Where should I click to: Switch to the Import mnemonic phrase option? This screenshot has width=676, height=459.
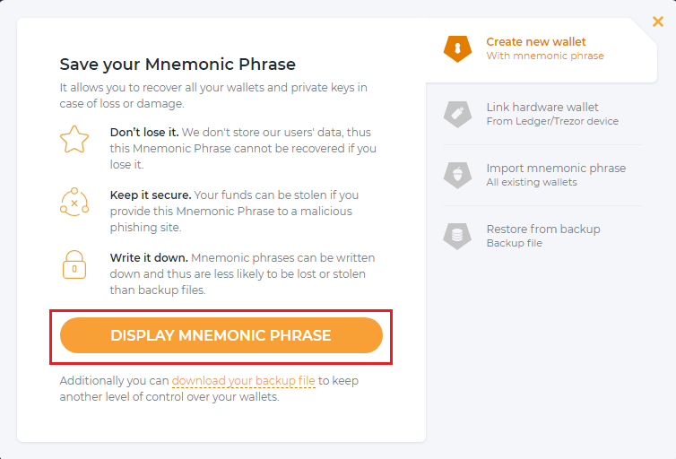[556, 169]
